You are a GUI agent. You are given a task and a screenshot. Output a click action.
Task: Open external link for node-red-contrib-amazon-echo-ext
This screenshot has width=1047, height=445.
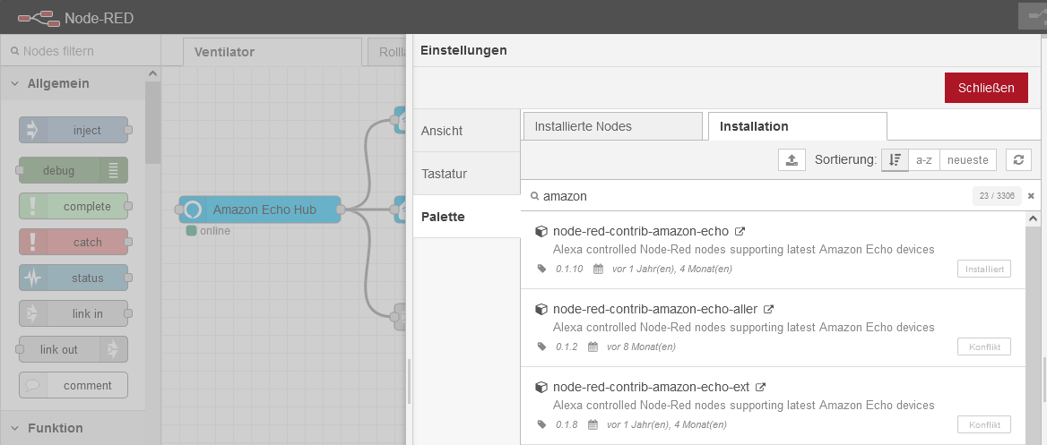(760, 387)
